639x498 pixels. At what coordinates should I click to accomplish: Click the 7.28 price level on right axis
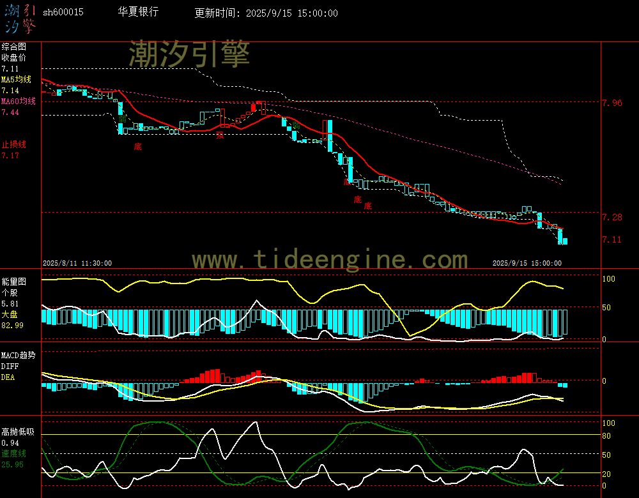612,218
